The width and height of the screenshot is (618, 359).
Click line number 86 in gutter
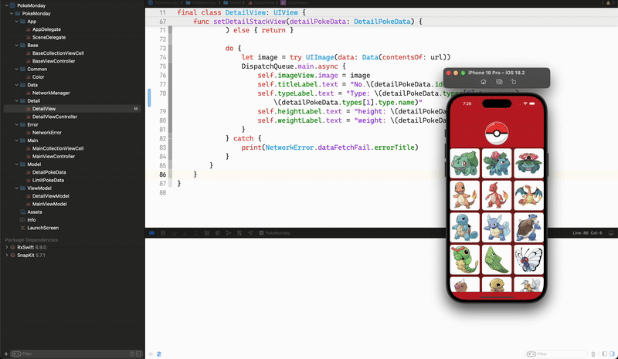163,174
